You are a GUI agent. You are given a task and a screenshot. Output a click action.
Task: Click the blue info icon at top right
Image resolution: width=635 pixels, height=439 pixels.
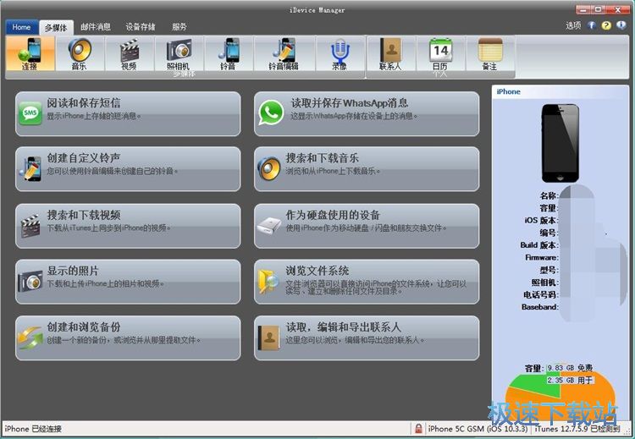point(621,25)
